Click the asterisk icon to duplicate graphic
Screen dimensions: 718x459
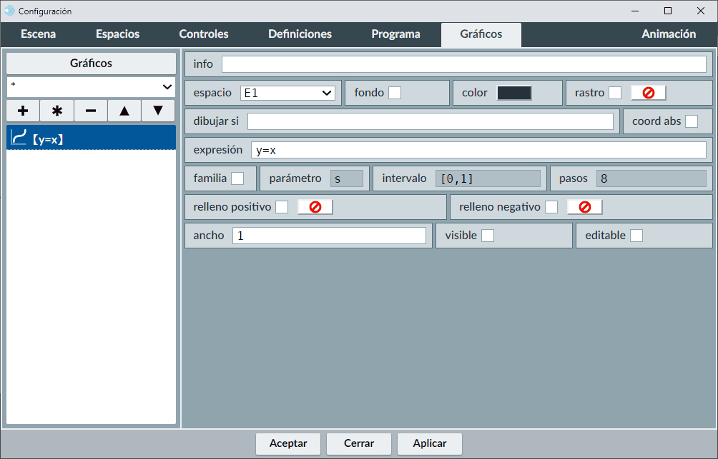point(57,111)
